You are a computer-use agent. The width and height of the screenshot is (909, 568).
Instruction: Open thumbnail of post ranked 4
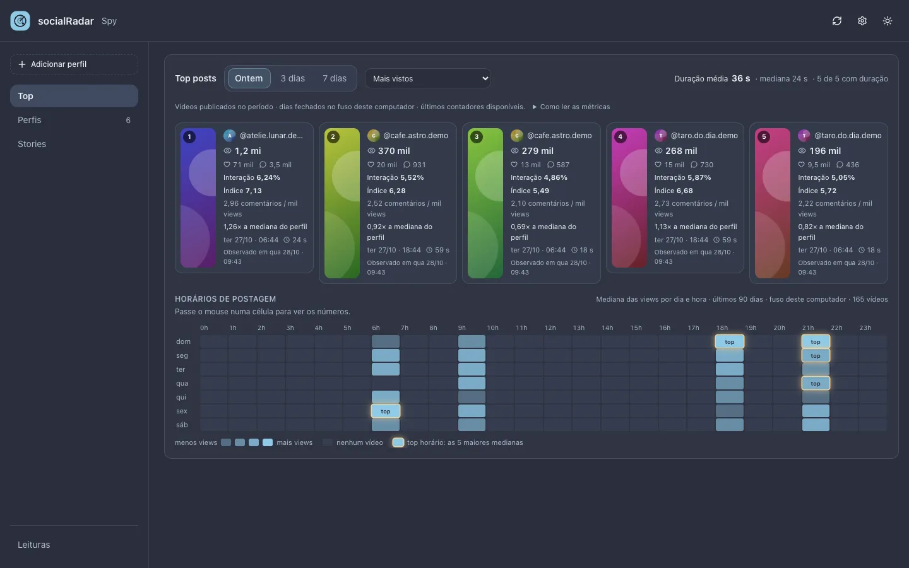(629, 198)
